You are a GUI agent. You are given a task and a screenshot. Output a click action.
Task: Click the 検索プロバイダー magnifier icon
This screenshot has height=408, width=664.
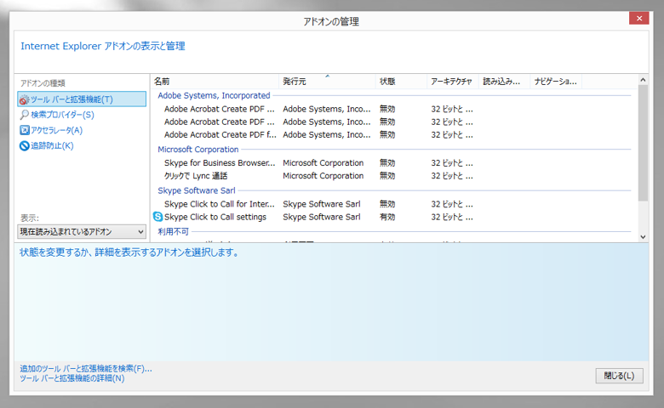(x=24, y=115)
